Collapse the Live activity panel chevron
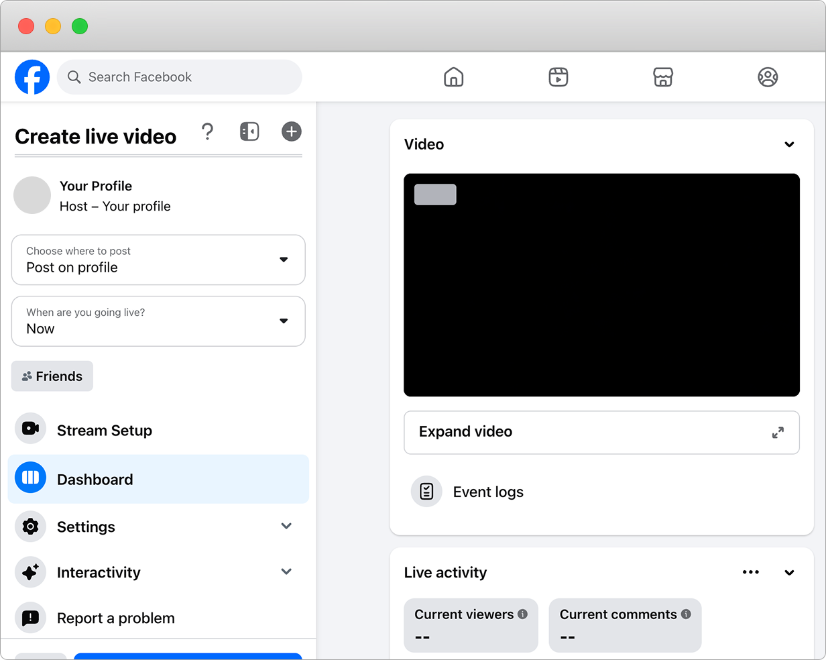This screenshot has width=826, height=660. coord(790,572)
